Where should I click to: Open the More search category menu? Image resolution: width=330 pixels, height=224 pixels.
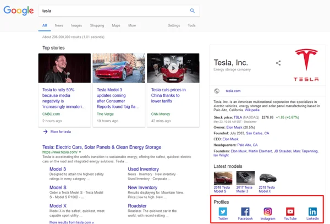point(132,25)
